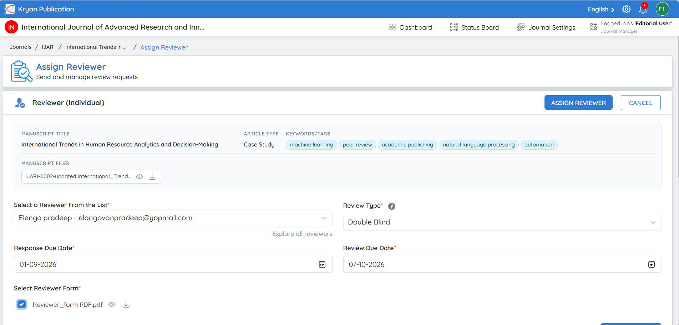Click the Review Due Date field 07-10-2026

tap(502, 264)
